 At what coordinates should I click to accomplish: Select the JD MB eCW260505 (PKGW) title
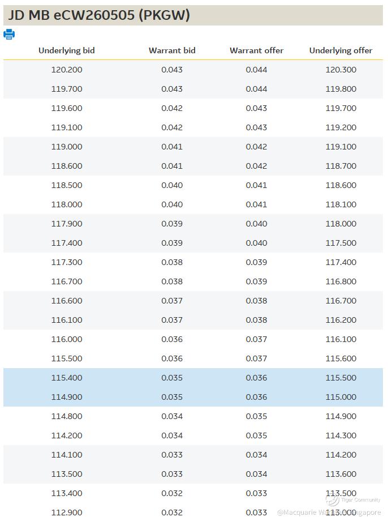[x=99, y=15]
